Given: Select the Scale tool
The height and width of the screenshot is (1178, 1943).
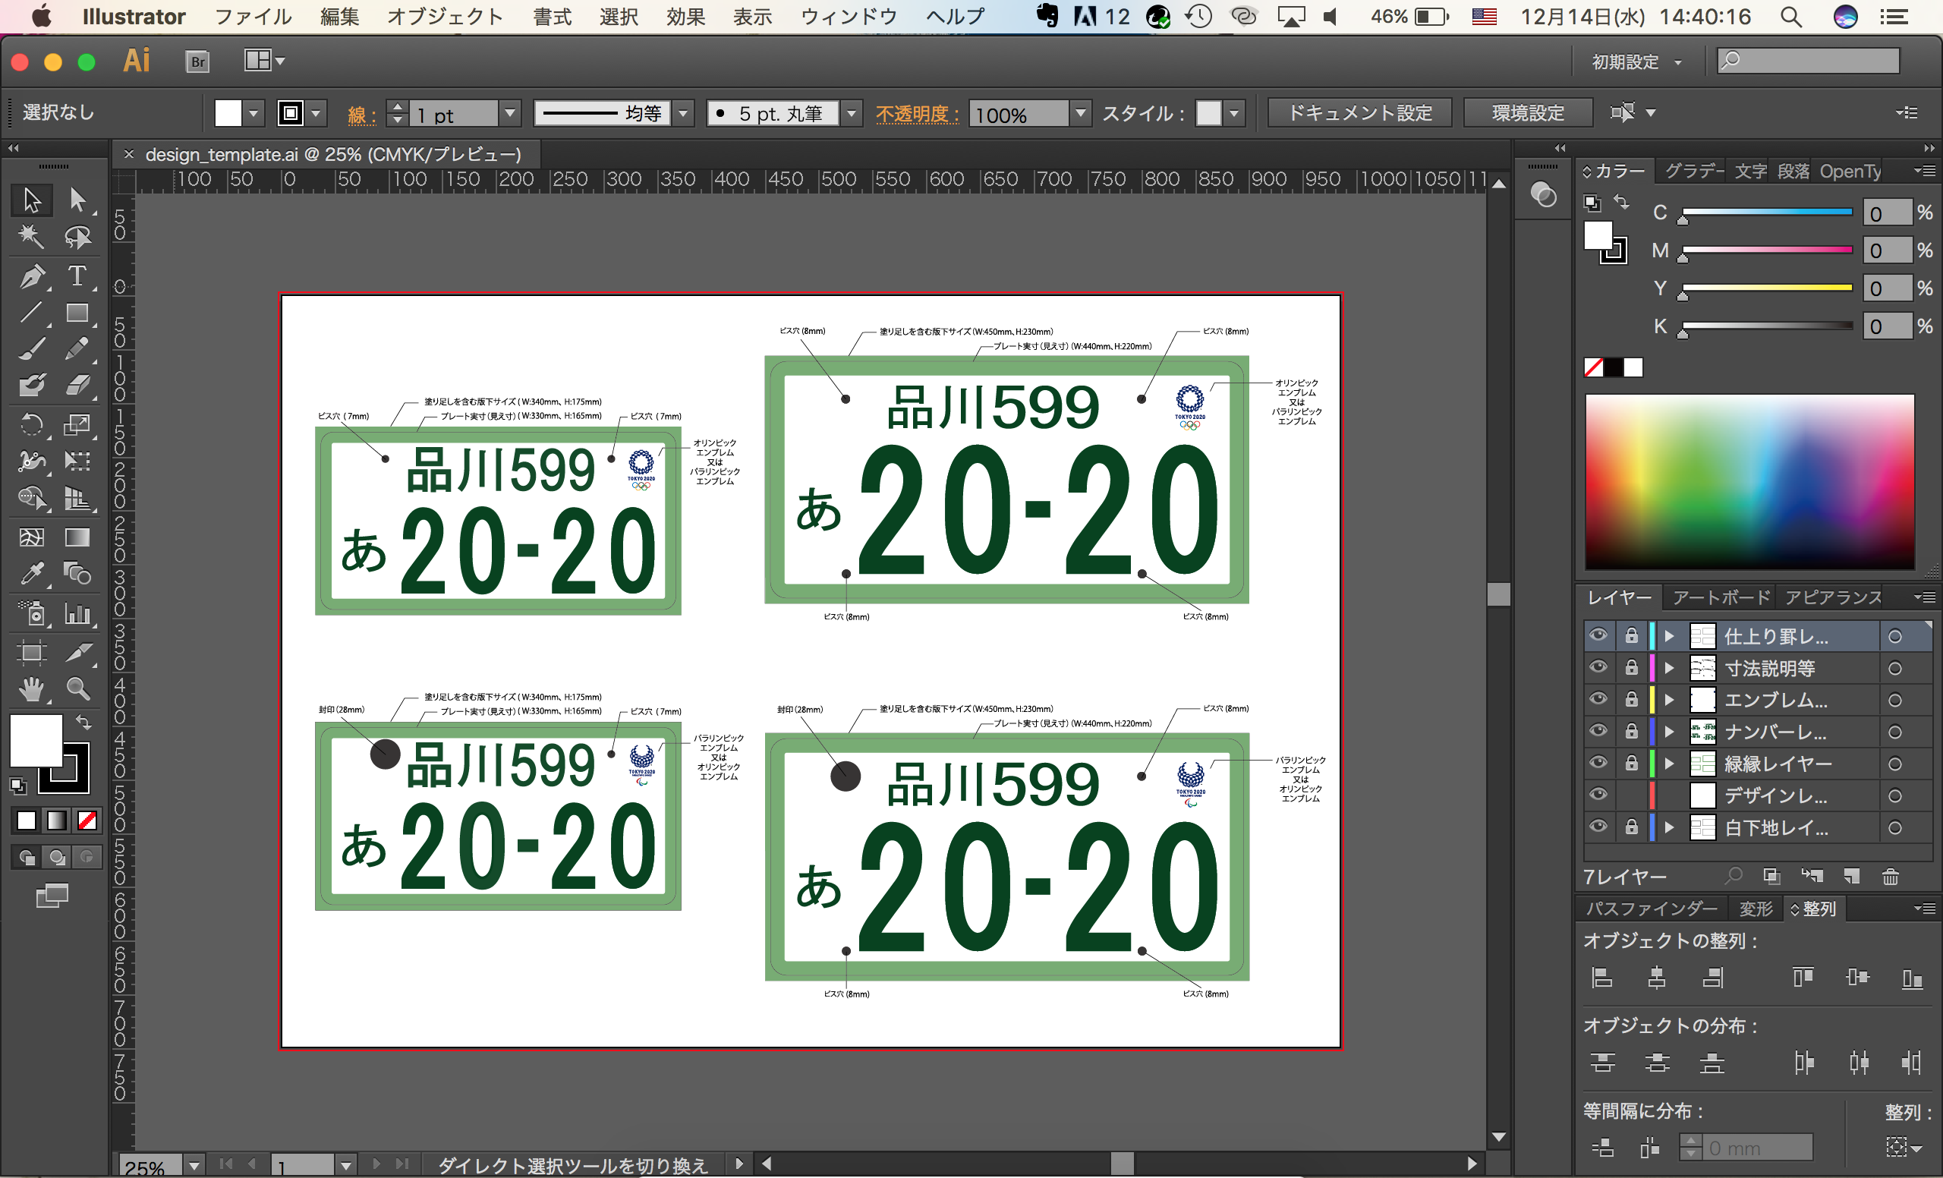Looking at the screenshot, I should pyautogui.click(x=77, y=424).
